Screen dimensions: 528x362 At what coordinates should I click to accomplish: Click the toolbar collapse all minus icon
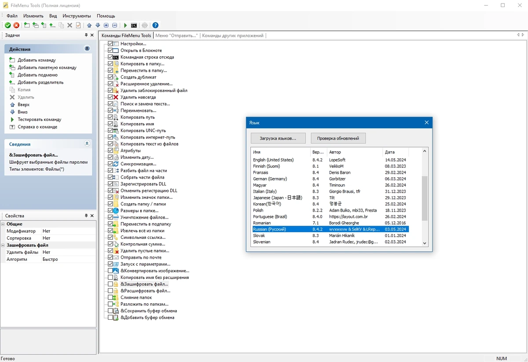click(x=114, y=26)
